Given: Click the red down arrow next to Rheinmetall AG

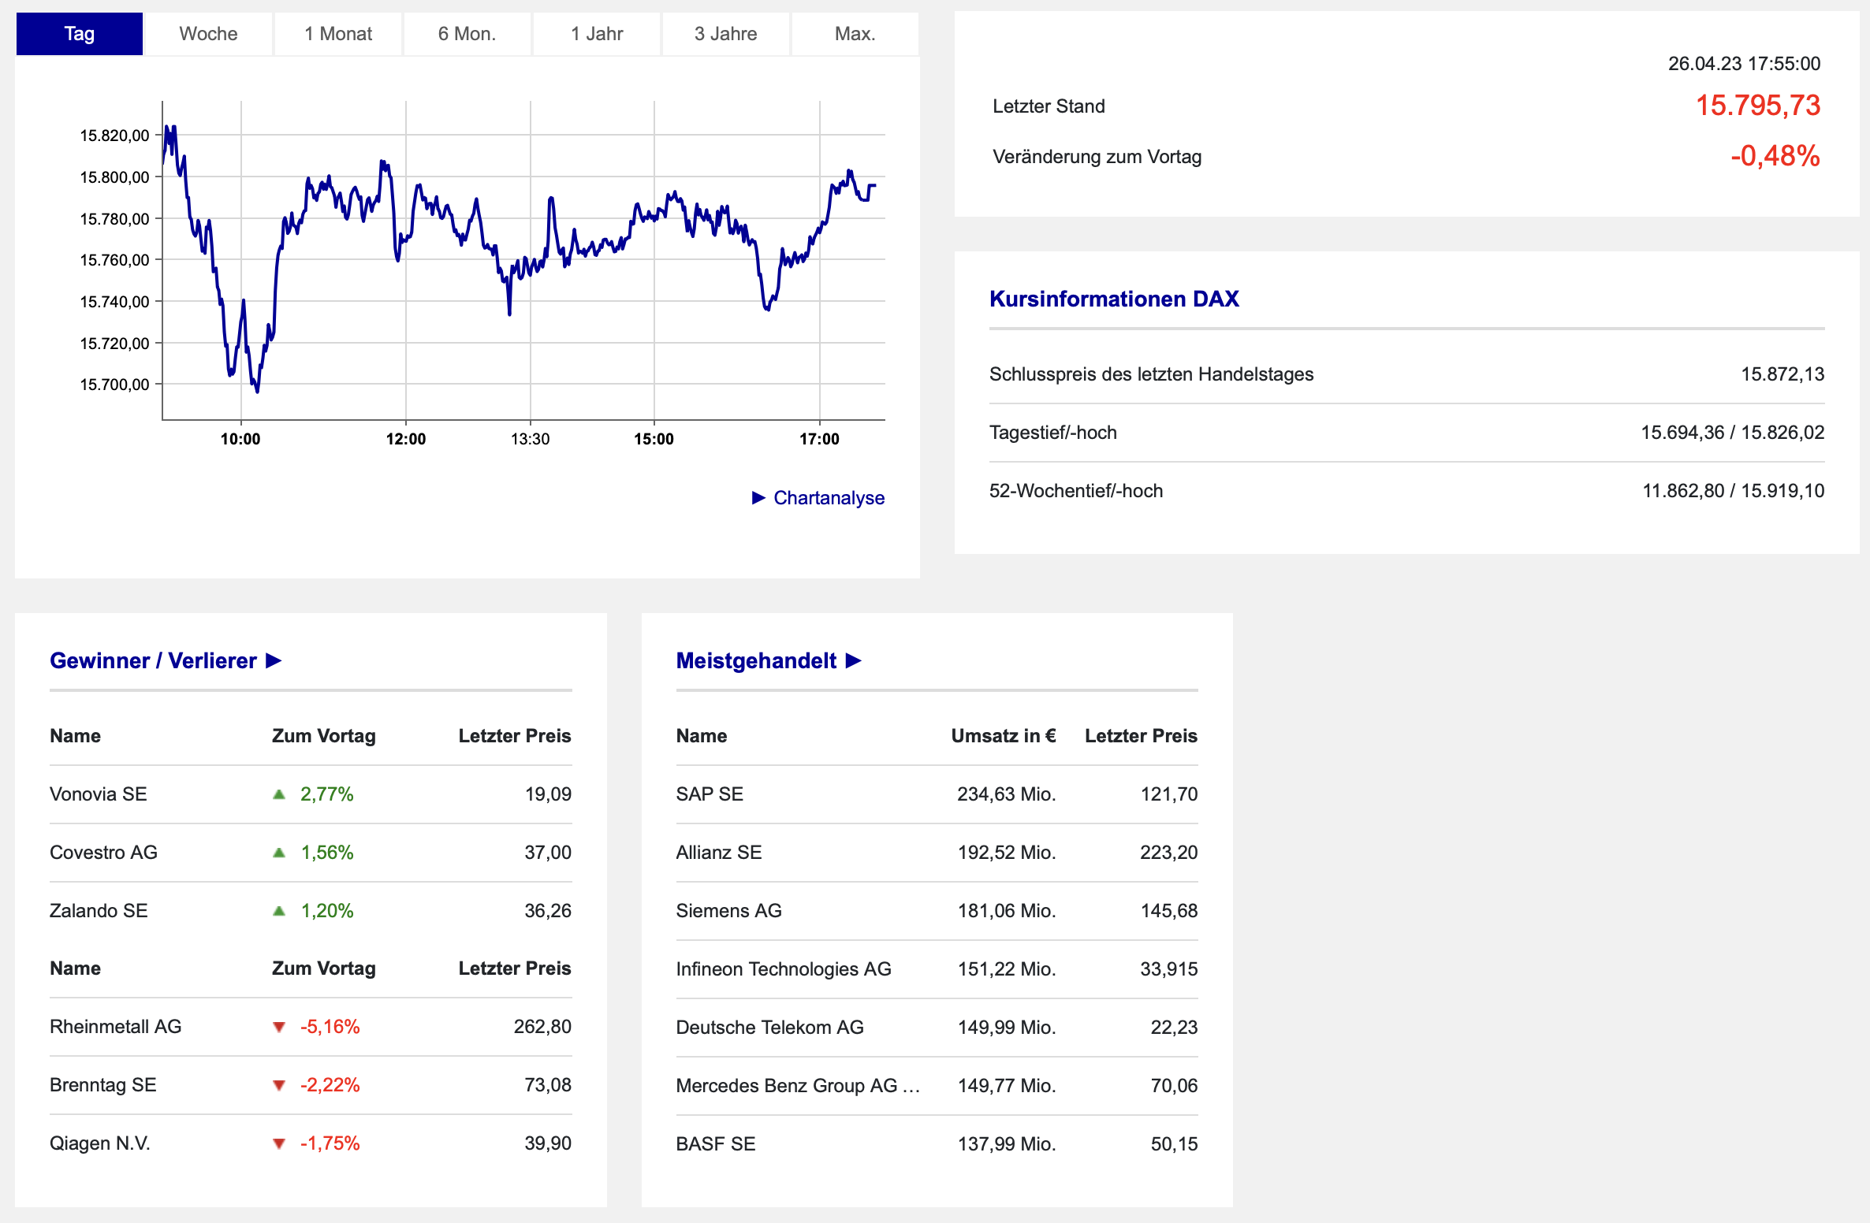Looking at the screenshot, I should 278,1027.
